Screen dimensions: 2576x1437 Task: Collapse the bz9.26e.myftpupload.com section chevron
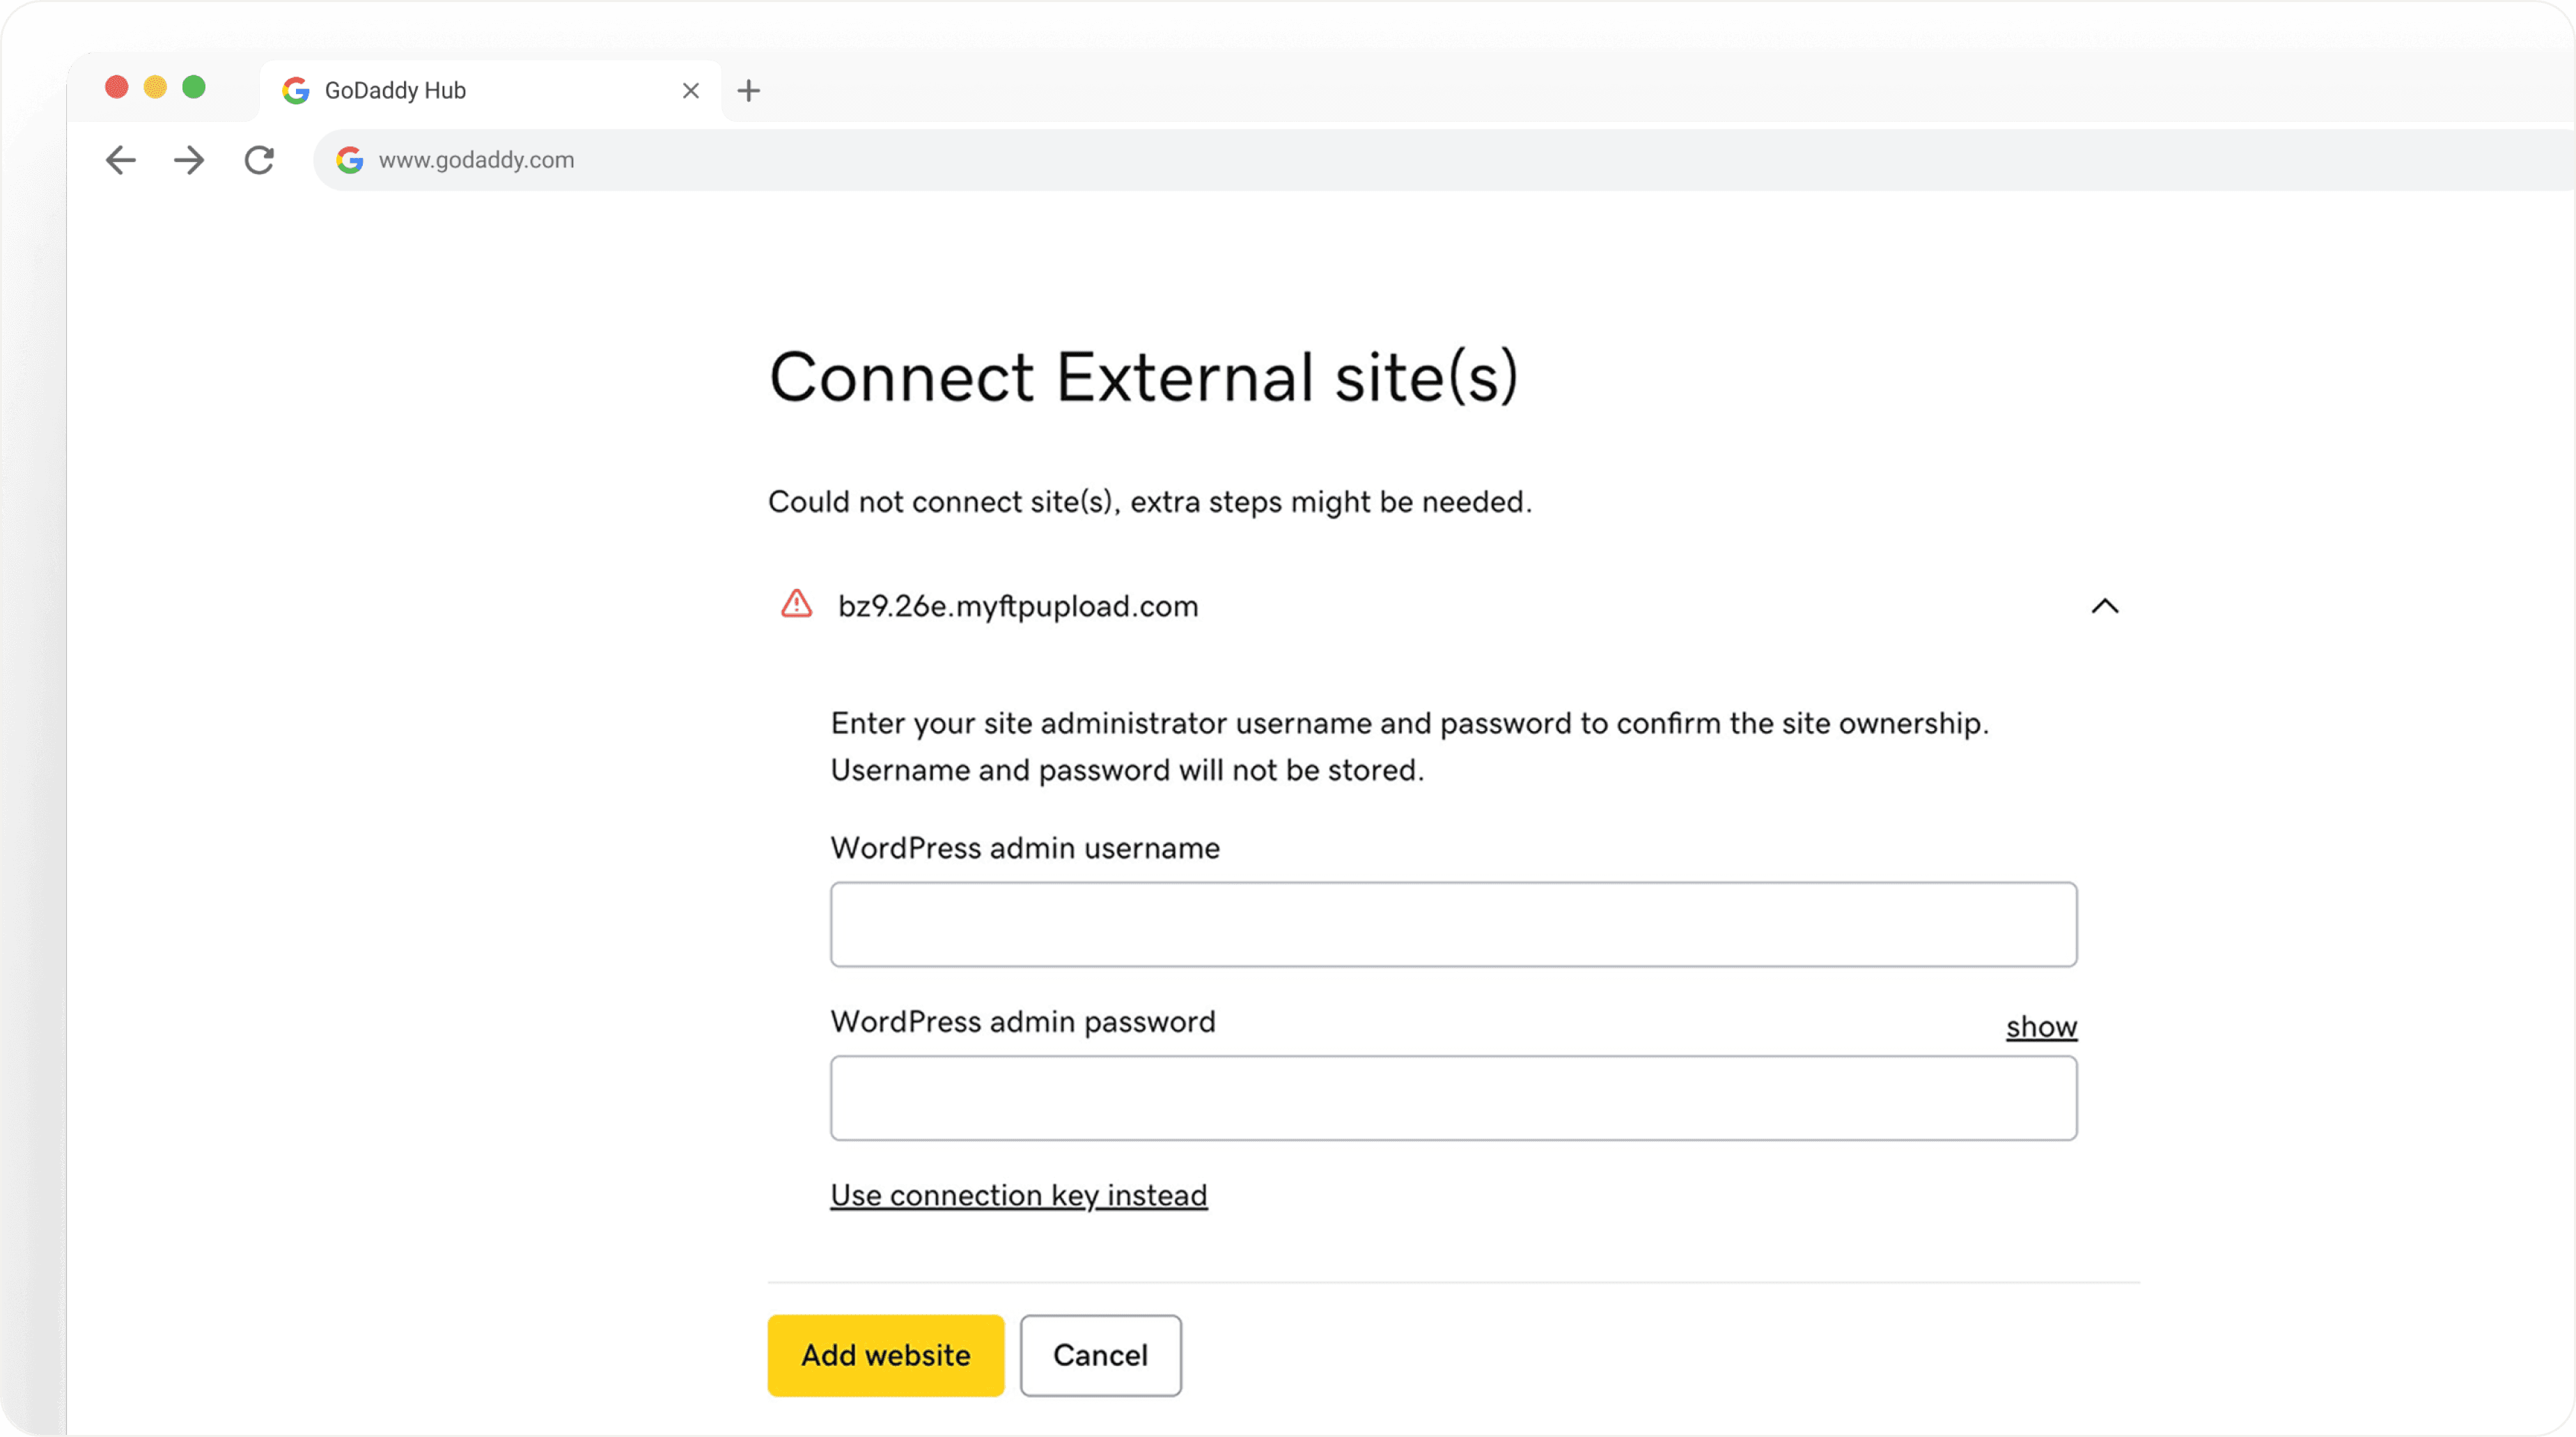(2104, 606)
